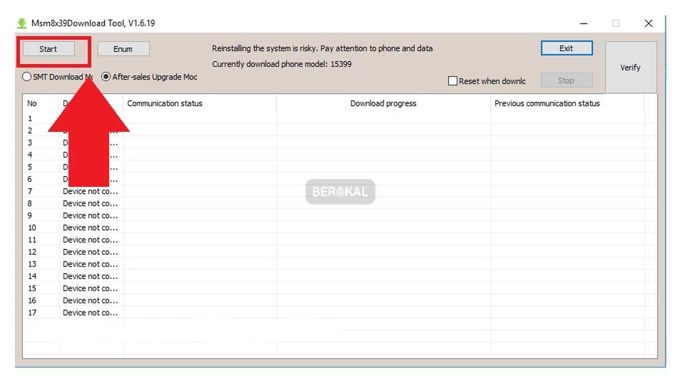This screenshot has height=383, width=681.
Task: Click the No column header
Action: [x=32, y=104]
